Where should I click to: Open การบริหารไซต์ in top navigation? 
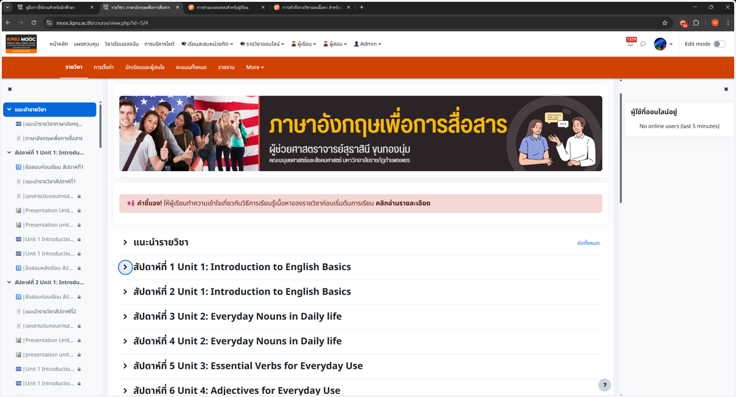[159, 44]
